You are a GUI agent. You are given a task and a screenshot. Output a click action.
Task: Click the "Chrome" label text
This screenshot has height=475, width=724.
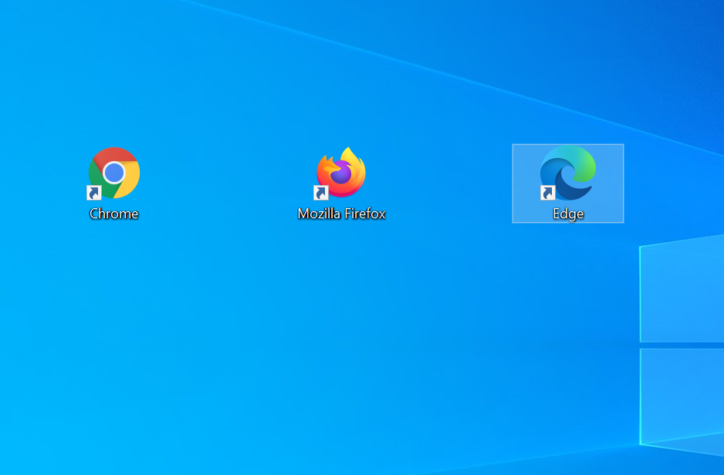click(113, 214)
